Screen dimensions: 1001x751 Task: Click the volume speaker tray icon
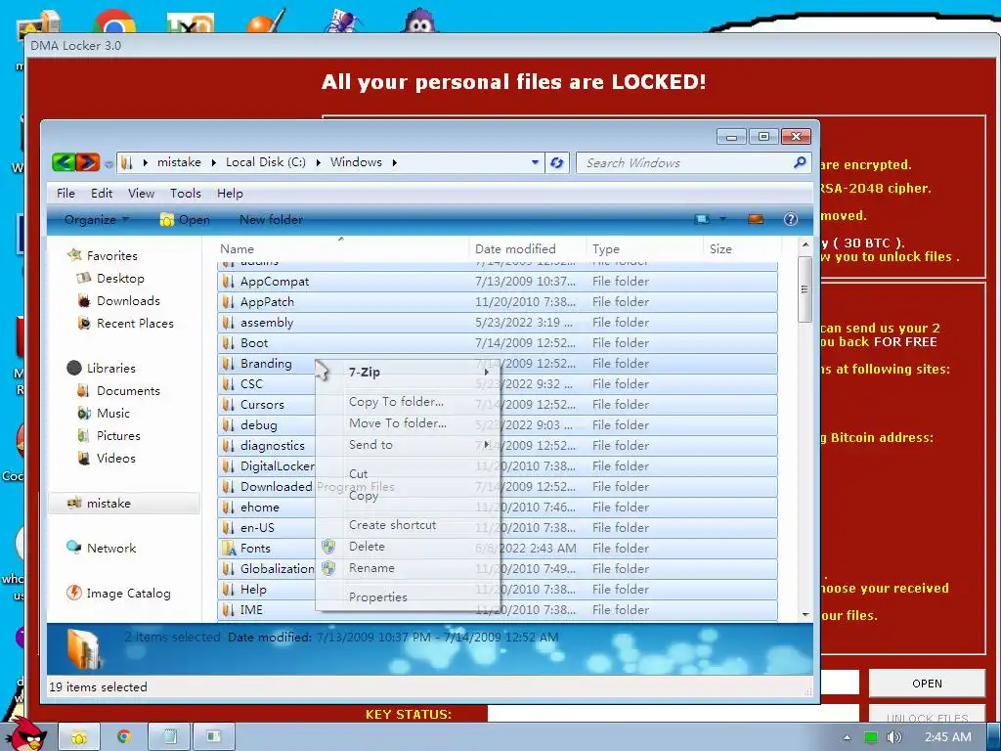[x=894, y=737]
